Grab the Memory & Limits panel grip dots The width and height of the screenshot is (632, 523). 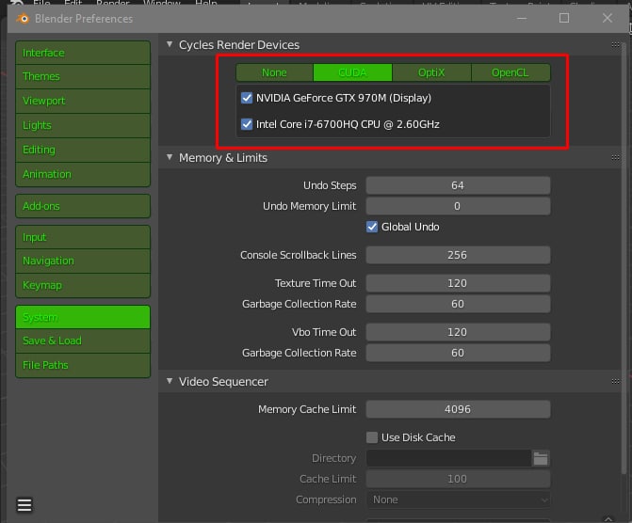point(615,157)
